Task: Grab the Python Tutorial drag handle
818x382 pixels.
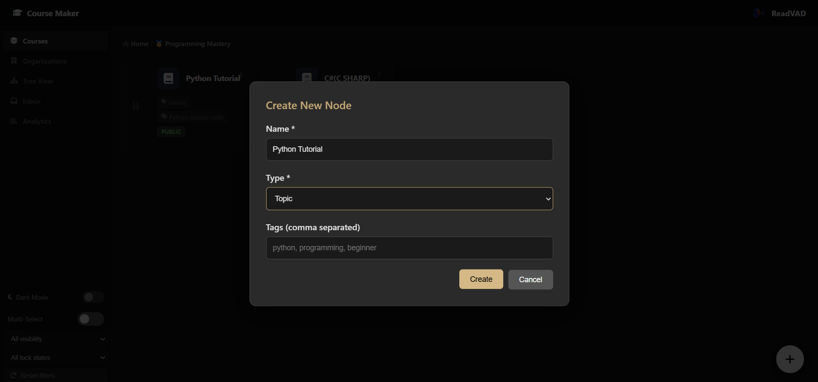Action: [136, 105]
